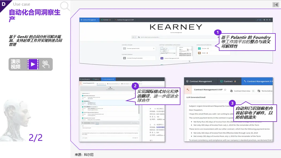Click the purple number 1 callout badge
The image size is (281, 158).
click(x=218, y=32)
